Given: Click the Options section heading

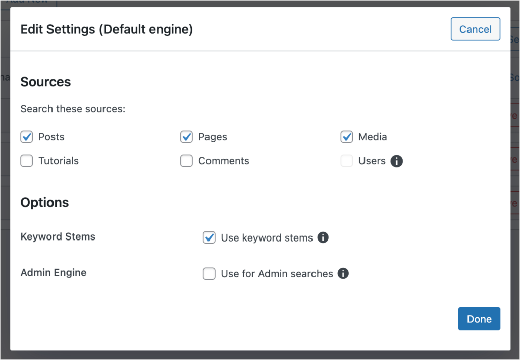Looking at the screenshot, I should click(44, 202).
